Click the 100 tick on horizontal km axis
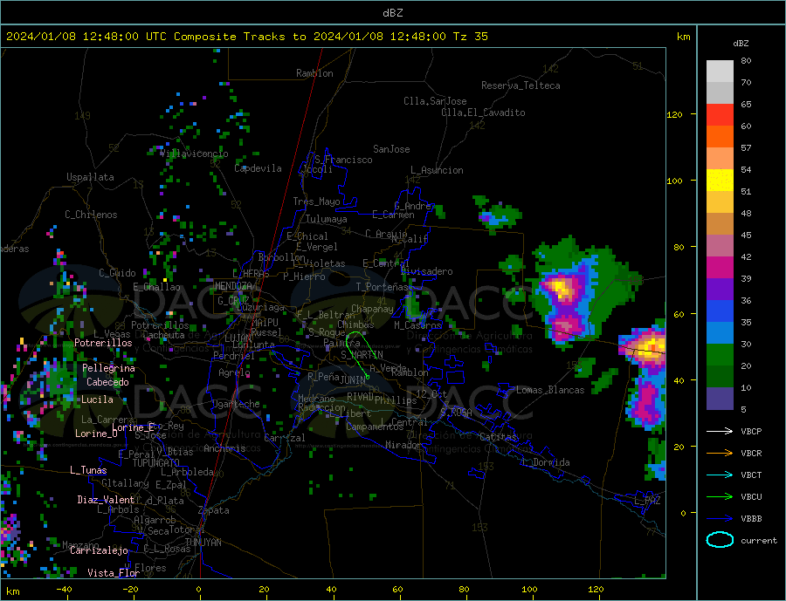This screenshot has height=601, width=786. click(530, 589)
